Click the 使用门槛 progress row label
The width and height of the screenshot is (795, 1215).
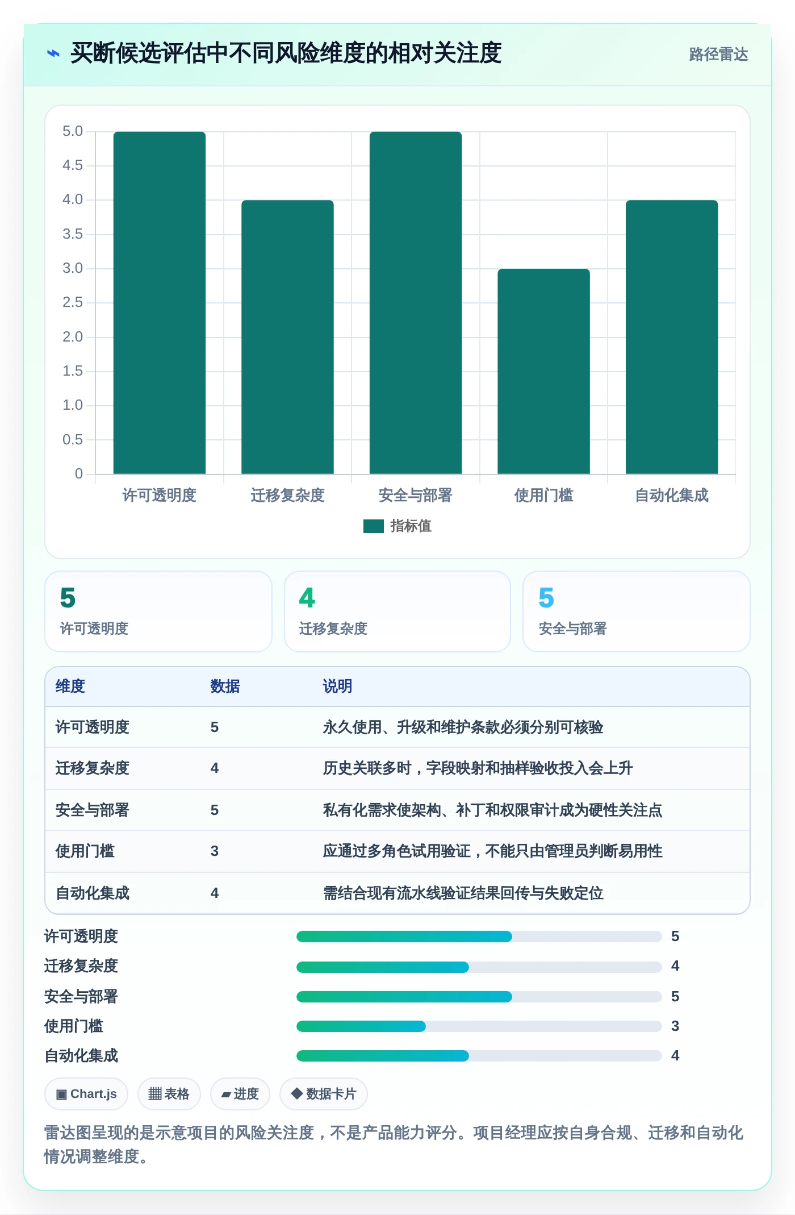[x=74, y=1026]
